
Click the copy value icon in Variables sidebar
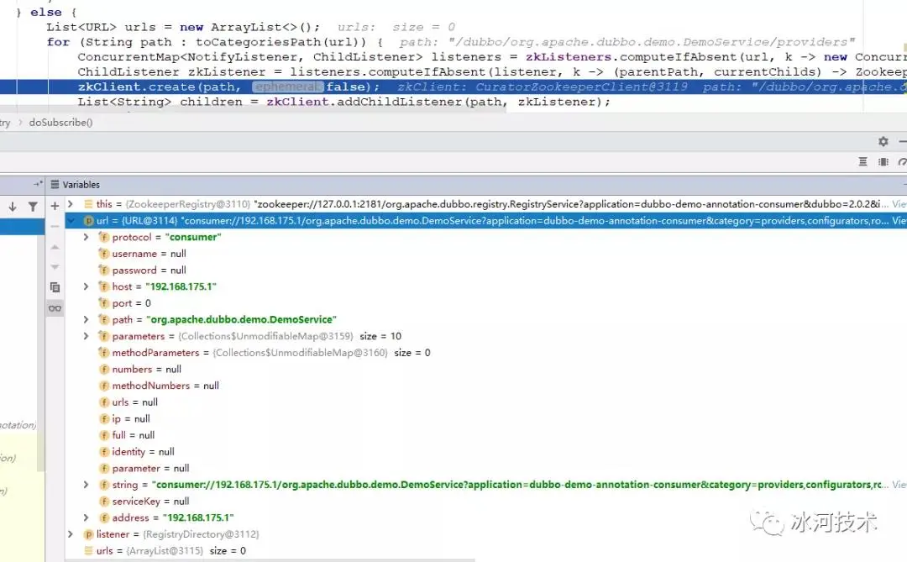click(x=55, y=287)
